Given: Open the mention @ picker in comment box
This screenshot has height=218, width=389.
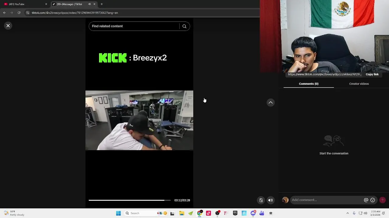Looking at the screenshot, I should point(366,200).
